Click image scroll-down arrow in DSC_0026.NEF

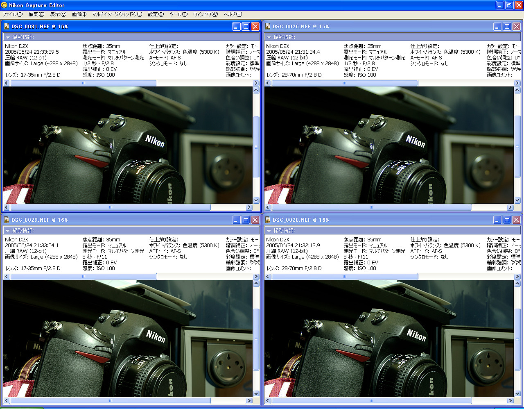(x=517, y=200)
